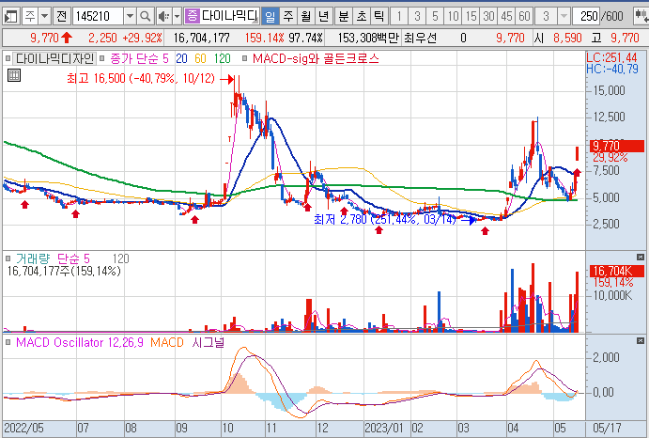Click the purple 증 badge icon
The image size is (649, 438).
pos(192,17)
